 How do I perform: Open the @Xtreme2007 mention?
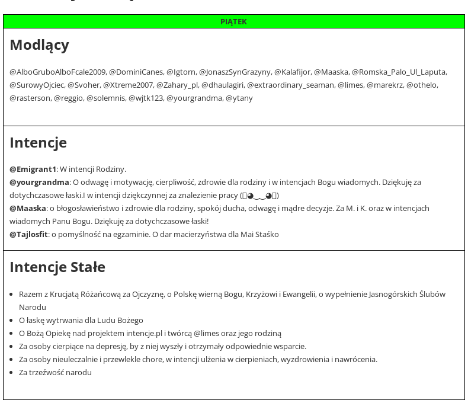128,85
